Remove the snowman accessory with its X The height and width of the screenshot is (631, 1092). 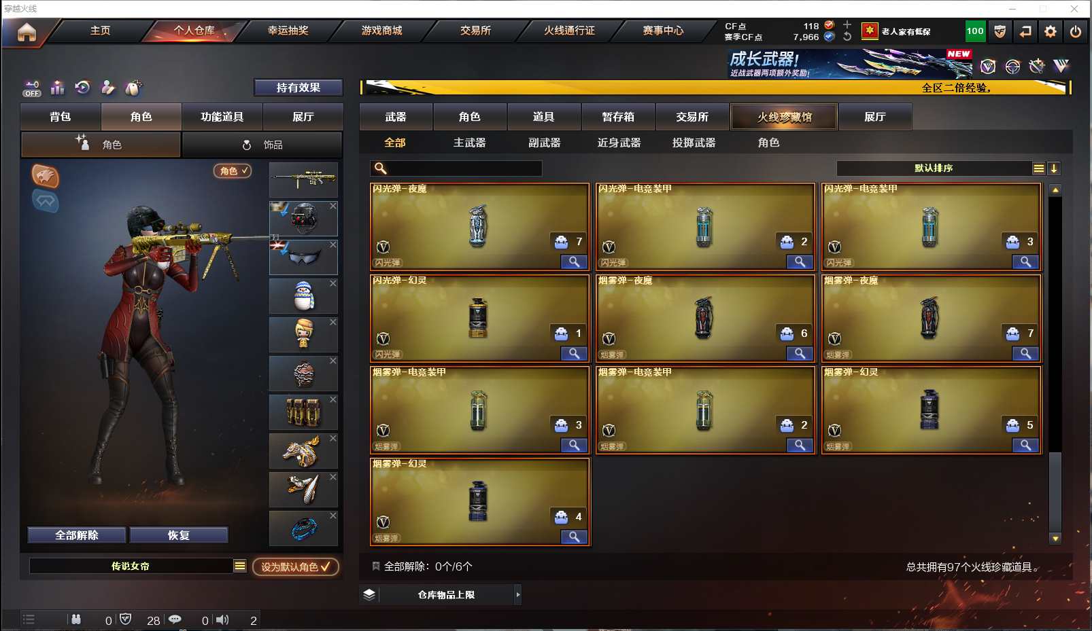(x=333, y=283)
